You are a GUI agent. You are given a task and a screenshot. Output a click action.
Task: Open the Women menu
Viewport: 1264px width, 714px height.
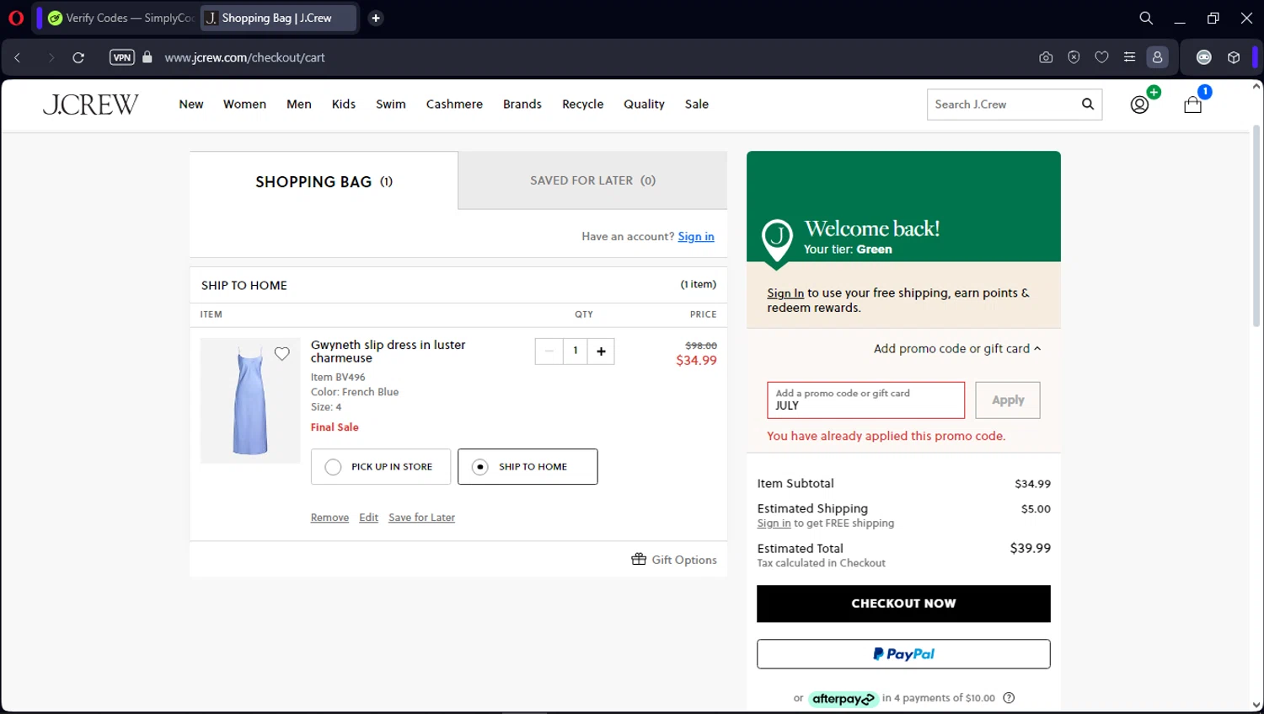point(244,105)
